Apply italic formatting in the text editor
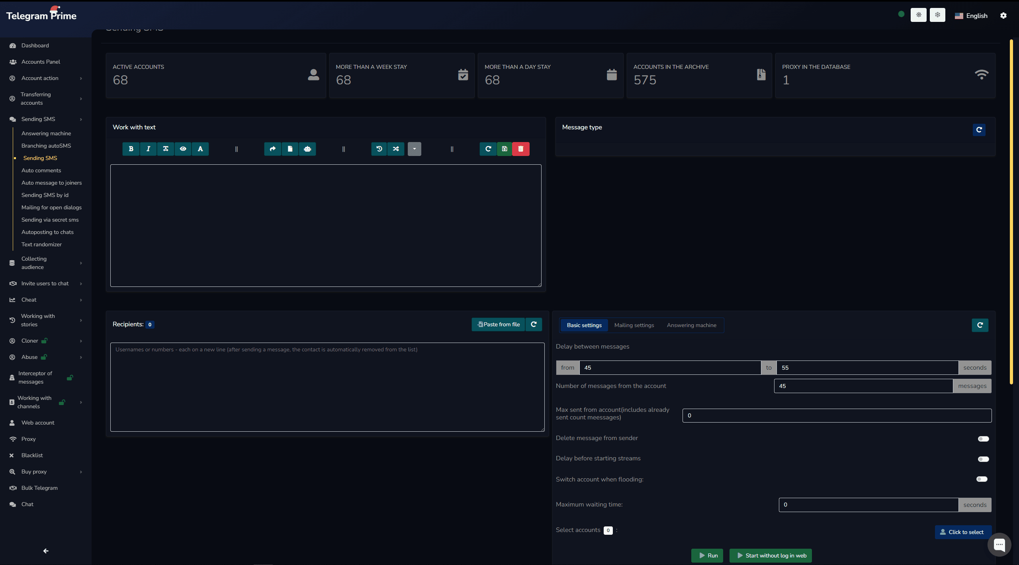Image resolution: width=1019 pixels, height=565 pixels. click(148, 149)
